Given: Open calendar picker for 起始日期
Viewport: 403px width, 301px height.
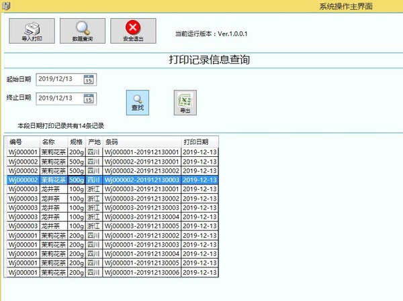Looking at the screenshot, I should tap(89, 79).
